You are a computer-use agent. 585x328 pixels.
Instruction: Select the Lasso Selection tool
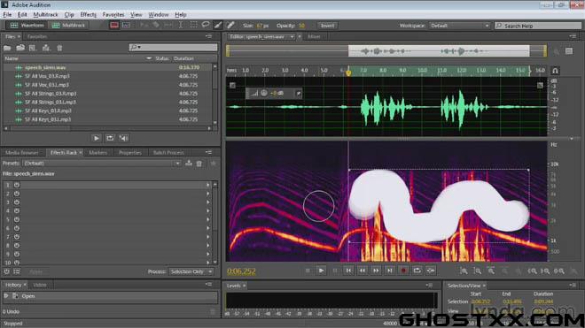206,26
